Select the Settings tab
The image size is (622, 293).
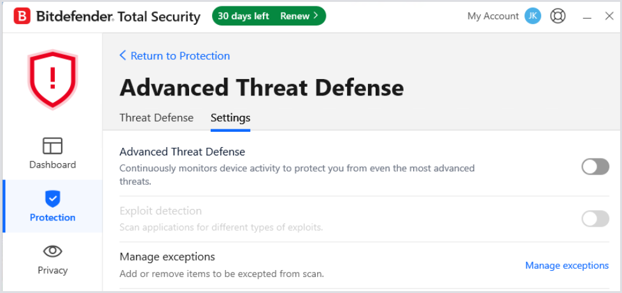230,118
